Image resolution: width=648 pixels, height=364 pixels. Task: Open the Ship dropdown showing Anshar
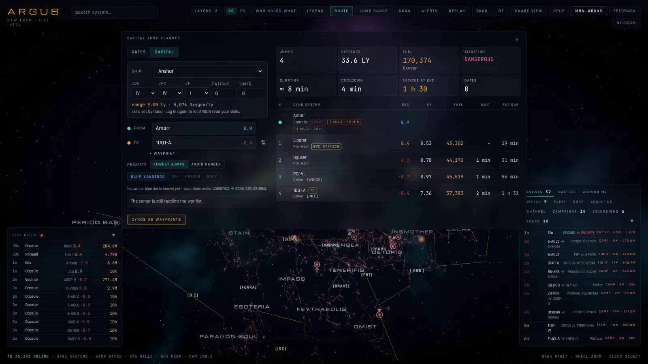pos(209,71)
